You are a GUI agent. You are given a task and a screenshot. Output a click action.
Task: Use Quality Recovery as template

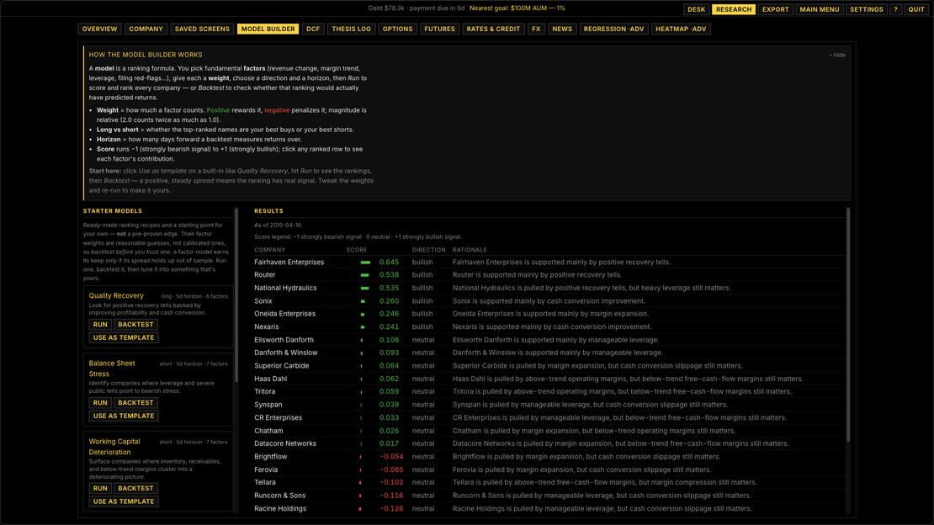124,338
